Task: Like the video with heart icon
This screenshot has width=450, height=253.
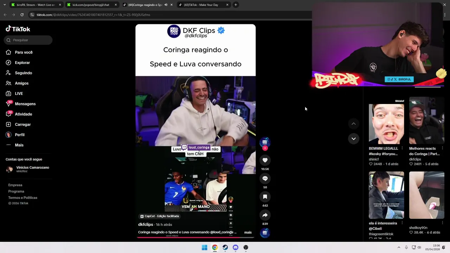Action: click(x=265, y=160)
